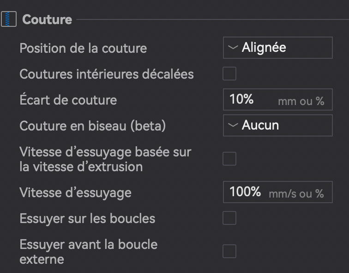
Task: Enable Coutures intérieures décalées checkbox
Action: coord(229,74)
